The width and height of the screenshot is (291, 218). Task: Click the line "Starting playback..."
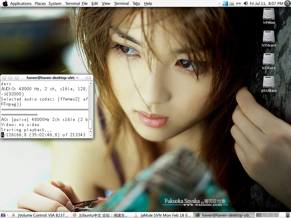point(26,130)
